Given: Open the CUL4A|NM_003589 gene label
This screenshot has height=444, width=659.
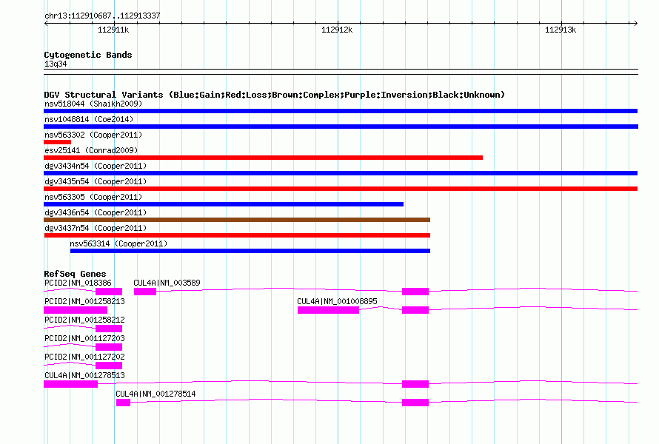Looking at the screenshot, I should [x=167, y=283].
